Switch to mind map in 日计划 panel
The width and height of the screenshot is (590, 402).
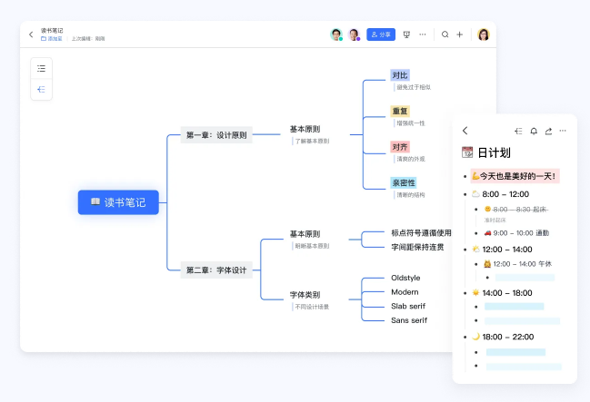coord(518,131)
